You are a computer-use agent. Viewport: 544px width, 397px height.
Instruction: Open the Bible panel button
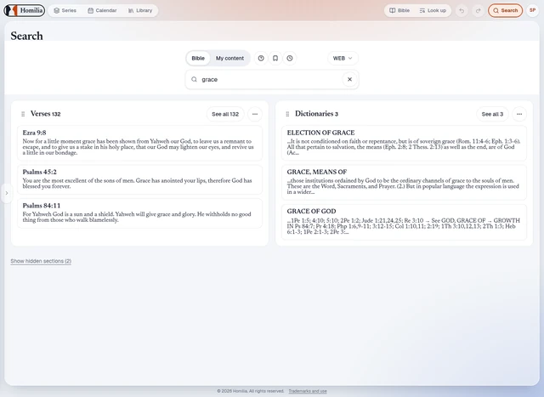pyautogui.click(x=399, y=10)
